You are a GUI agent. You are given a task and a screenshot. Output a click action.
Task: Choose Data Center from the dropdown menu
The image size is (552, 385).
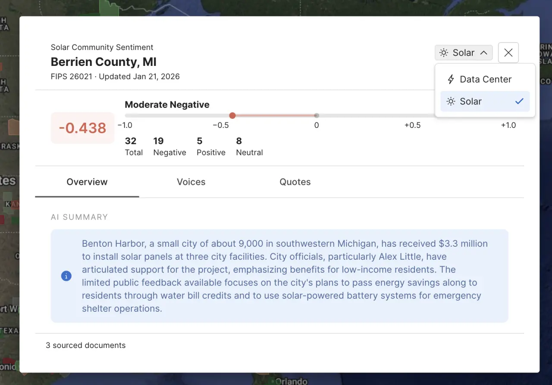point(485,79)
